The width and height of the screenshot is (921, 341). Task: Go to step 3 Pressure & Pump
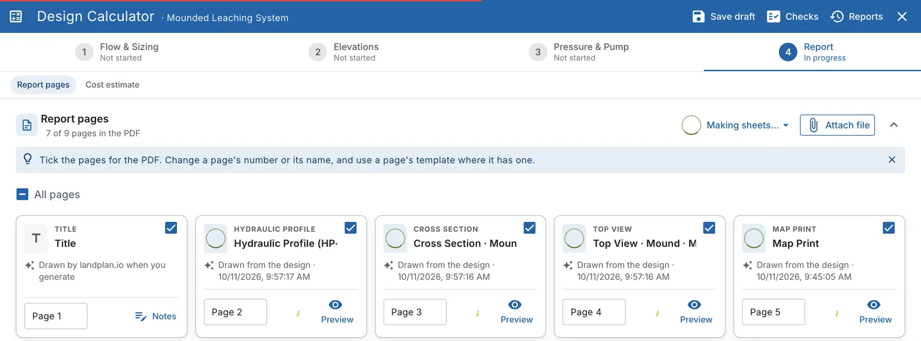(579, 52)
